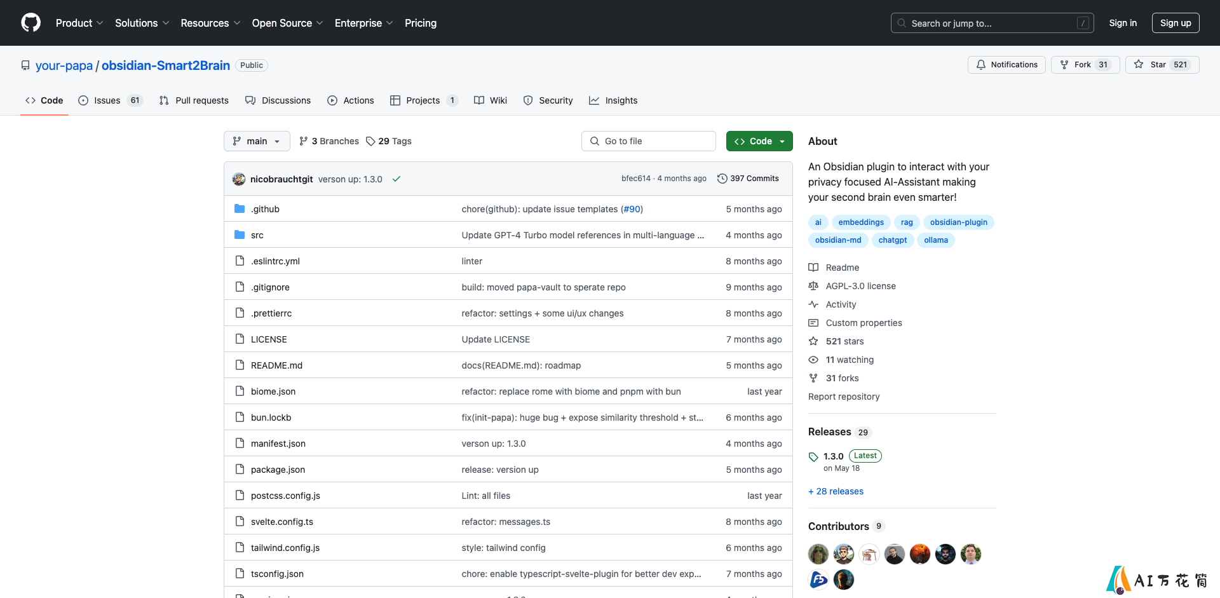This screenshot has height=598, width=1220.
Task: Click the Releases heading link
Action: point(830,432)
